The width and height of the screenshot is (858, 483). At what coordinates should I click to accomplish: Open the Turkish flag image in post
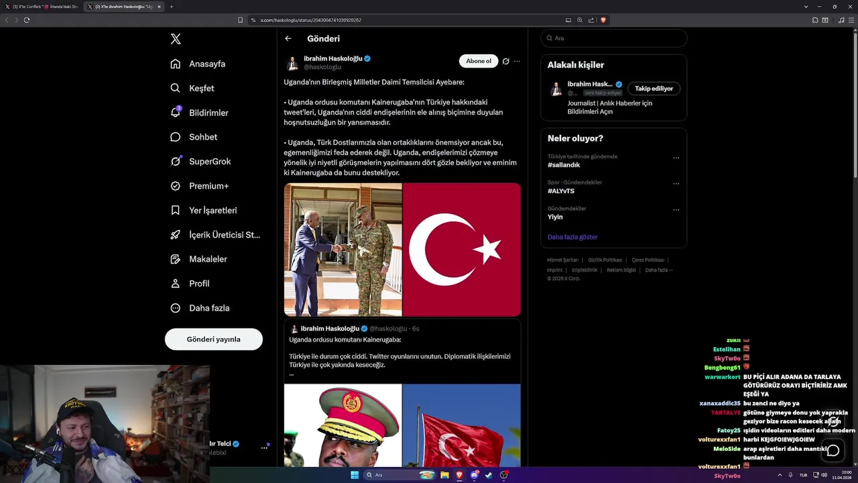[462, 250]
